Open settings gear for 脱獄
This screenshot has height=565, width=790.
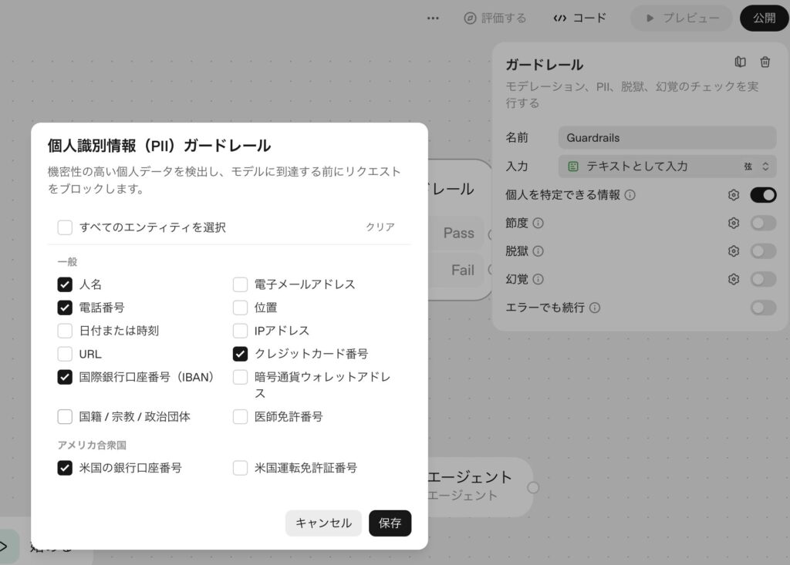tap(734, 251)
